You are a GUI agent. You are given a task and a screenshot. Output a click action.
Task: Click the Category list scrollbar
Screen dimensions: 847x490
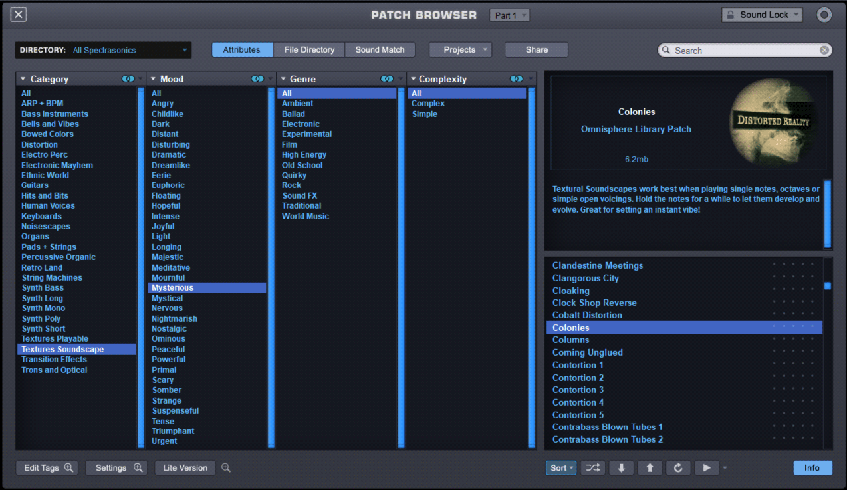[141, 267]
